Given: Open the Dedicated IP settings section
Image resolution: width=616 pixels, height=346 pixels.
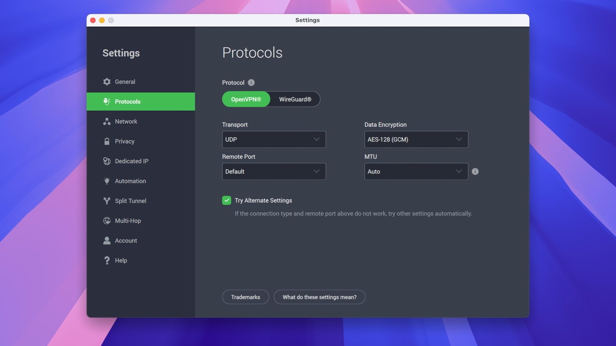Looking at the screenshot, I should [x=141, y=161].
